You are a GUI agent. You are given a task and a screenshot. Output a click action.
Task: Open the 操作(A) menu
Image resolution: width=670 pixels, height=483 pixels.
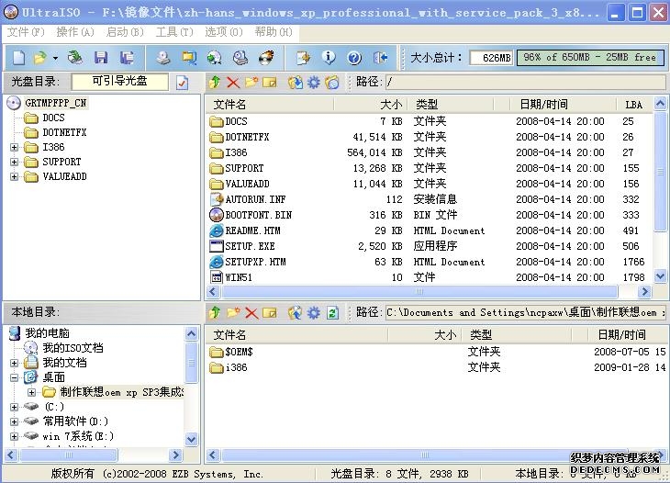75,32
